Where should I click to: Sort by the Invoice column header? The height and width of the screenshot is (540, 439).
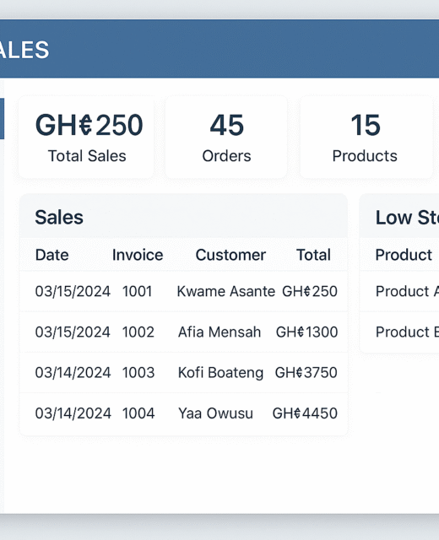click(x=138, y=255)
